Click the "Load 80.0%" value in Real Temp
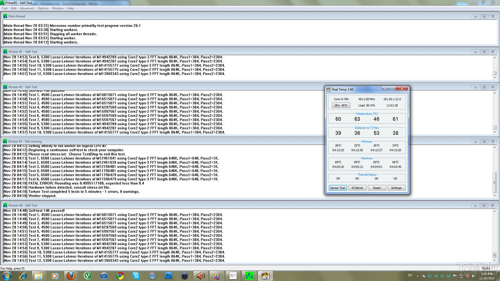 [x=367, y=105]
